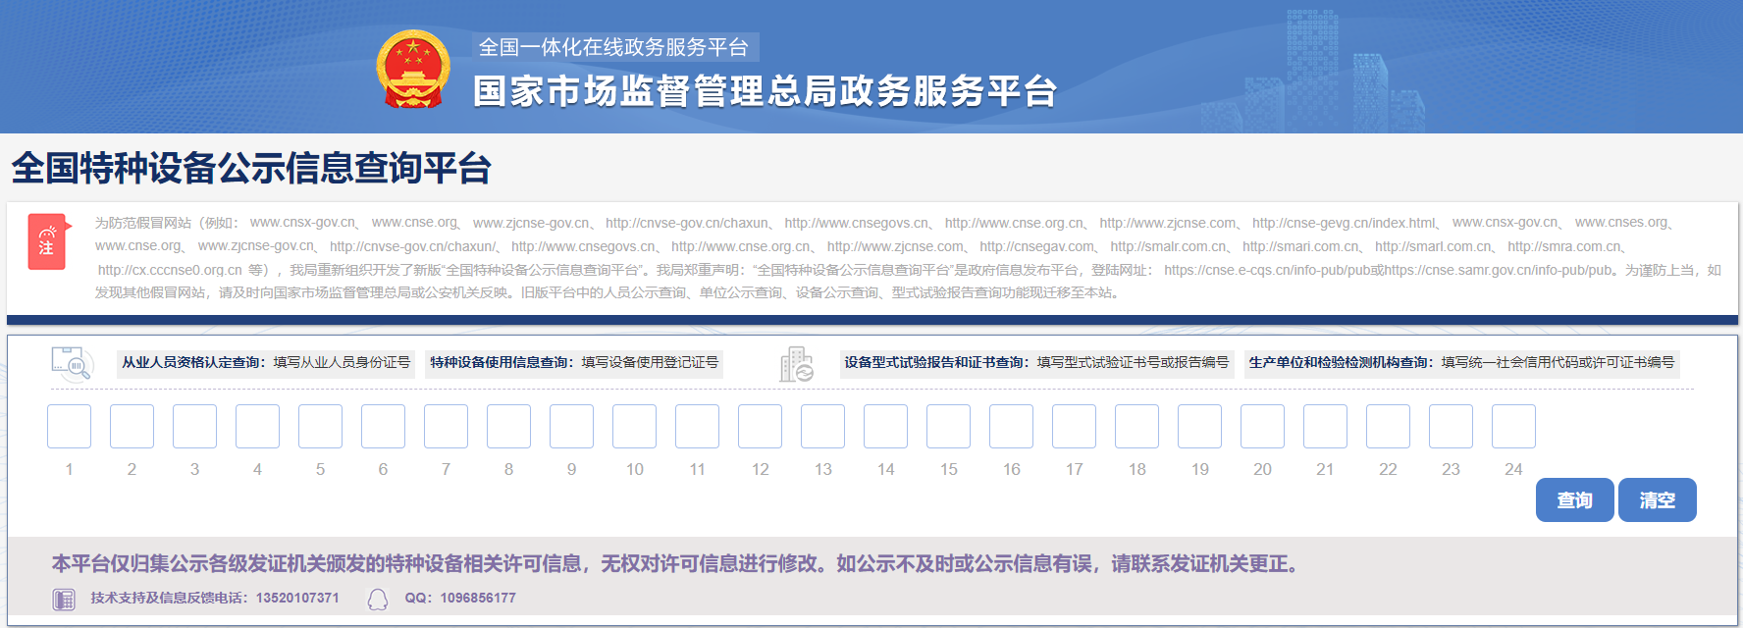Open 设备型式试验报告和证书查询 option
Viewport: 1743px width, 628px height.
[1036, 363]
